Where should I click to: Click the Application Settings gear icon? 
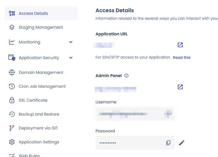[12, 142]
